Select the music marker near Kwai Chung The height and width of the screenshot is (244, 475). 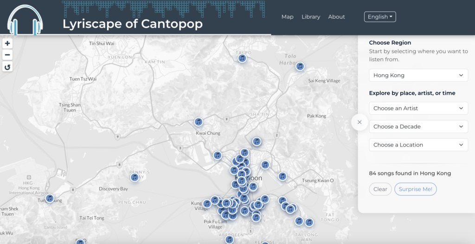click(199, 122)
